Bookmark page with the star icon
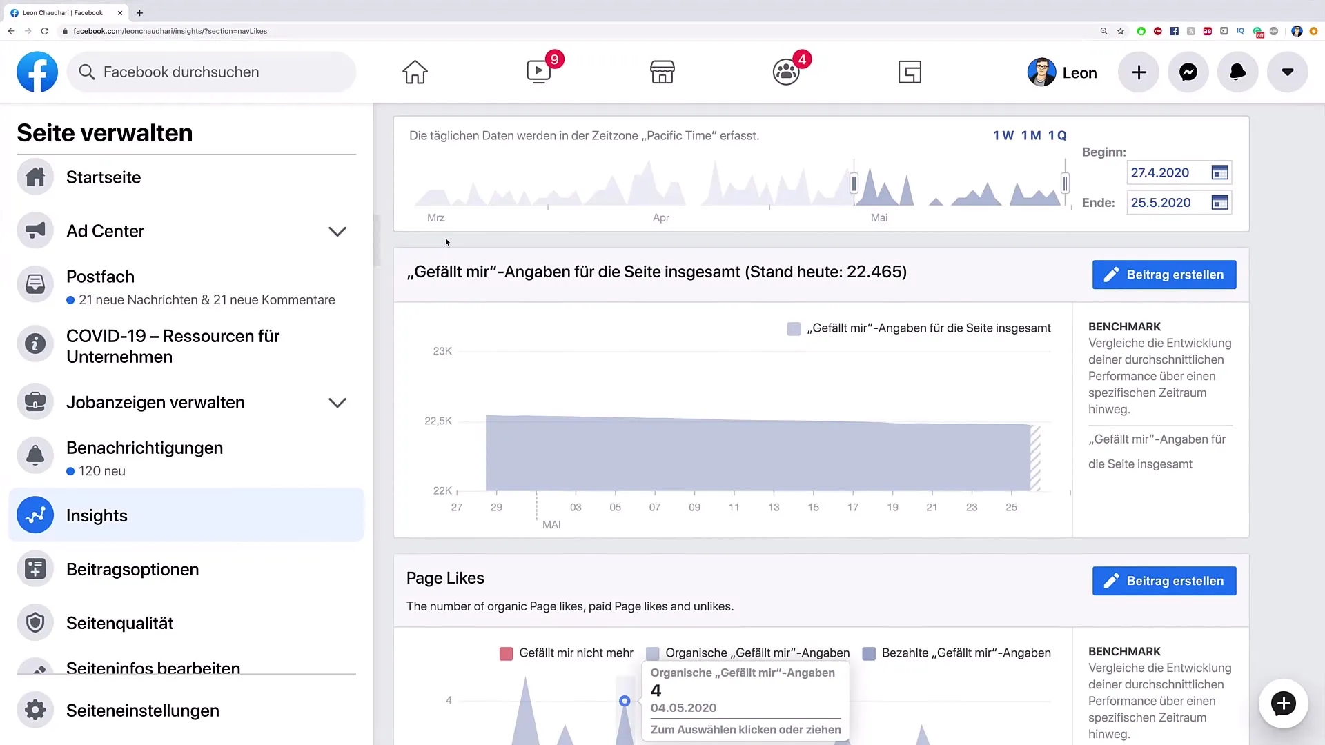 point(1121,31)
